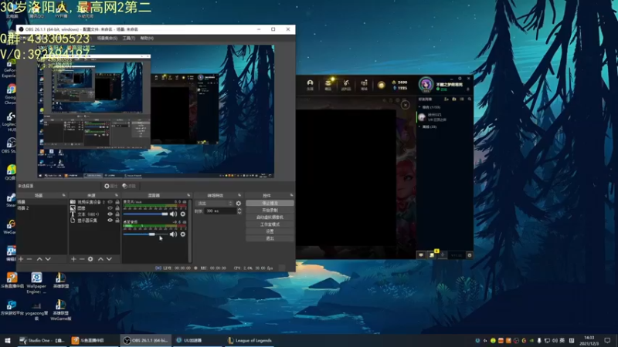Expand the offline (离线) friends group in League
Viewport: 618px width, 347px height.
pyautogui.click(x=419, y=126)
